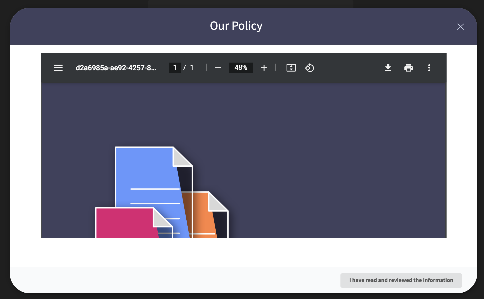Download the policy PDF
This screenshot has width=484, height=299.
[x=388, y=68]
